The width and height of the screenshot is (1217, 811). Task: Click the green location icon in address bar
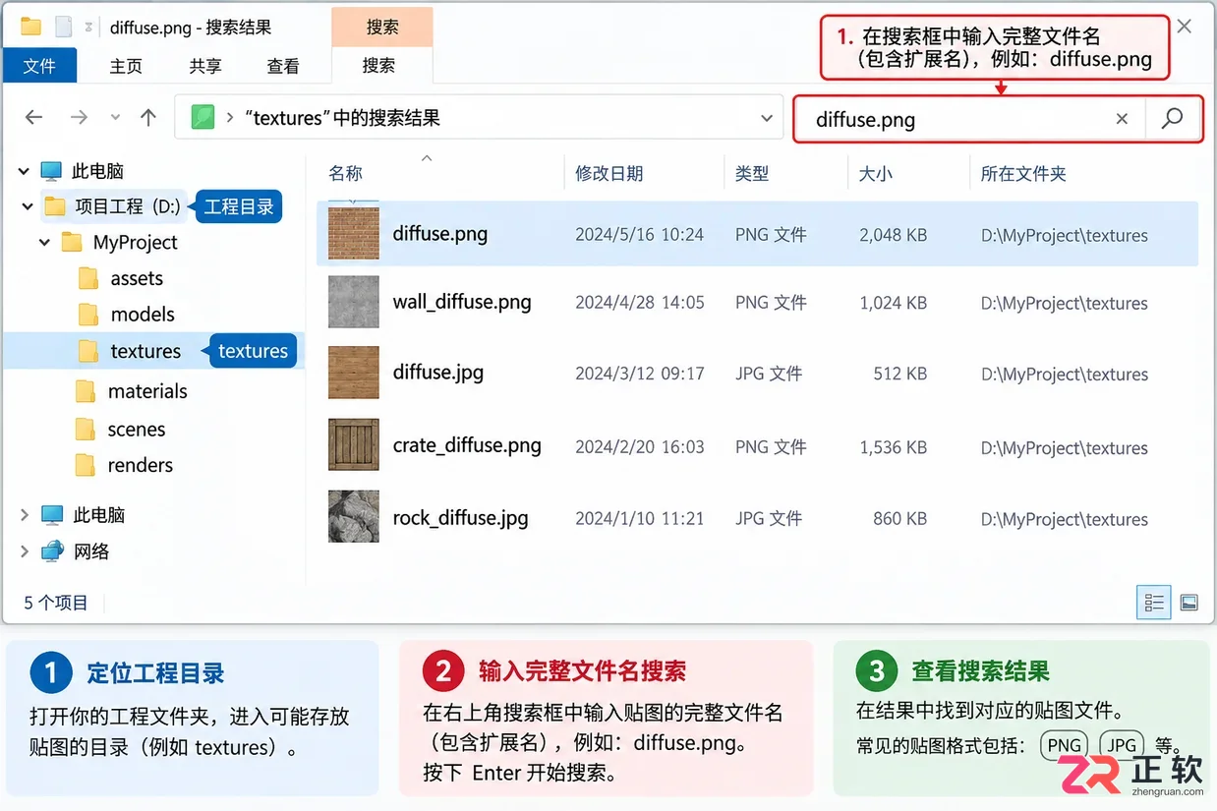(203, 118)
